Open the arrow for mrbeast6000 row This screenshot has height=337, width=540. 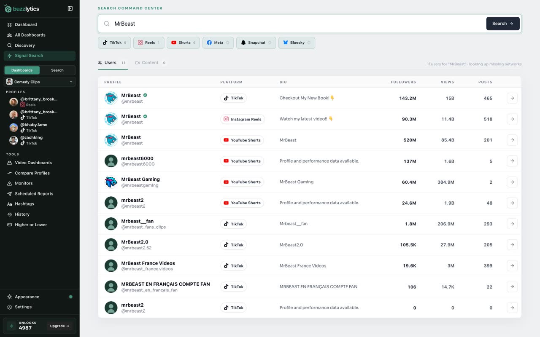coord(512,161)
